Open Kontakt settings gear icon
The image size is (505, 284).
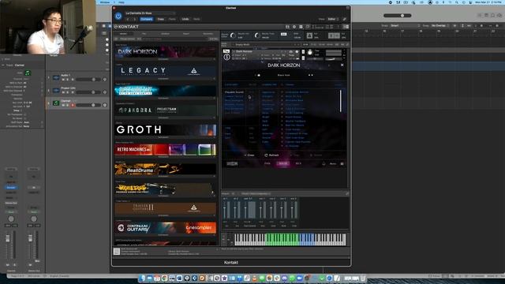(294, 27)
